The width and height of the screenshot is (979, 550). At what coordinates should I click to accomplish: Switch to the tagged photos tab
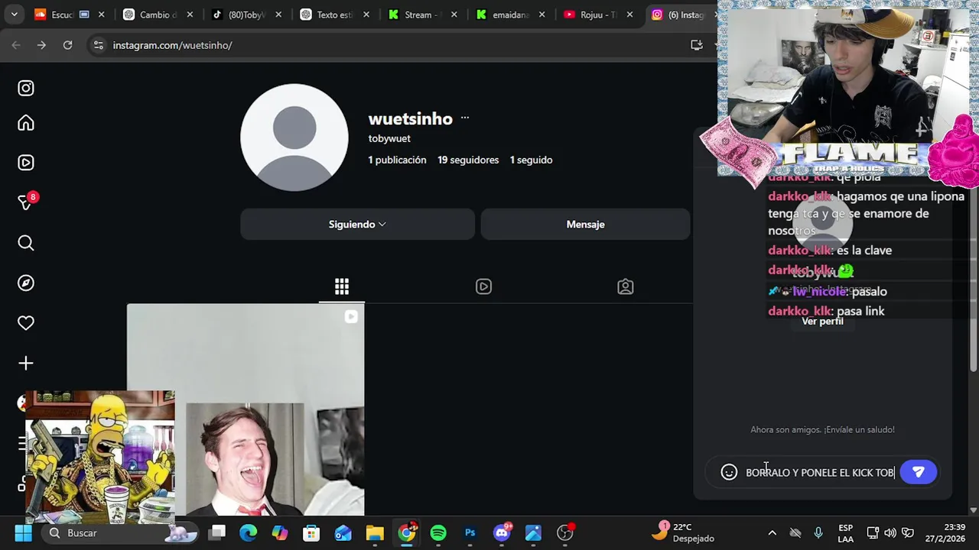coord(626,286)
